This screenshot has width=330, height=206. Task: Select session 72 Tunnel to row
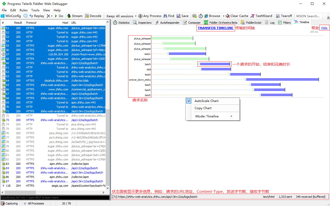point(53,116)
